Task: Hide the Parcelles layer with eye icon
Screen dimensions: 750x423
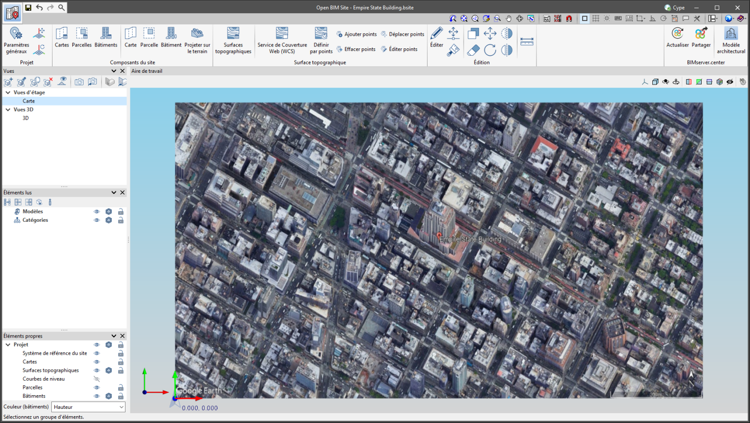Action: click(x=97, y=388)
